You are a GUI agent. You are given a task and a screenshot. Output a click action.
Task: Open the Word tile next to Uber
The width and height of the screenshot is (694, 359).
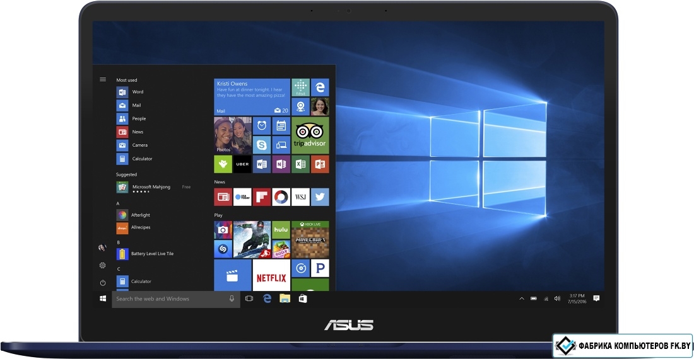262,164
